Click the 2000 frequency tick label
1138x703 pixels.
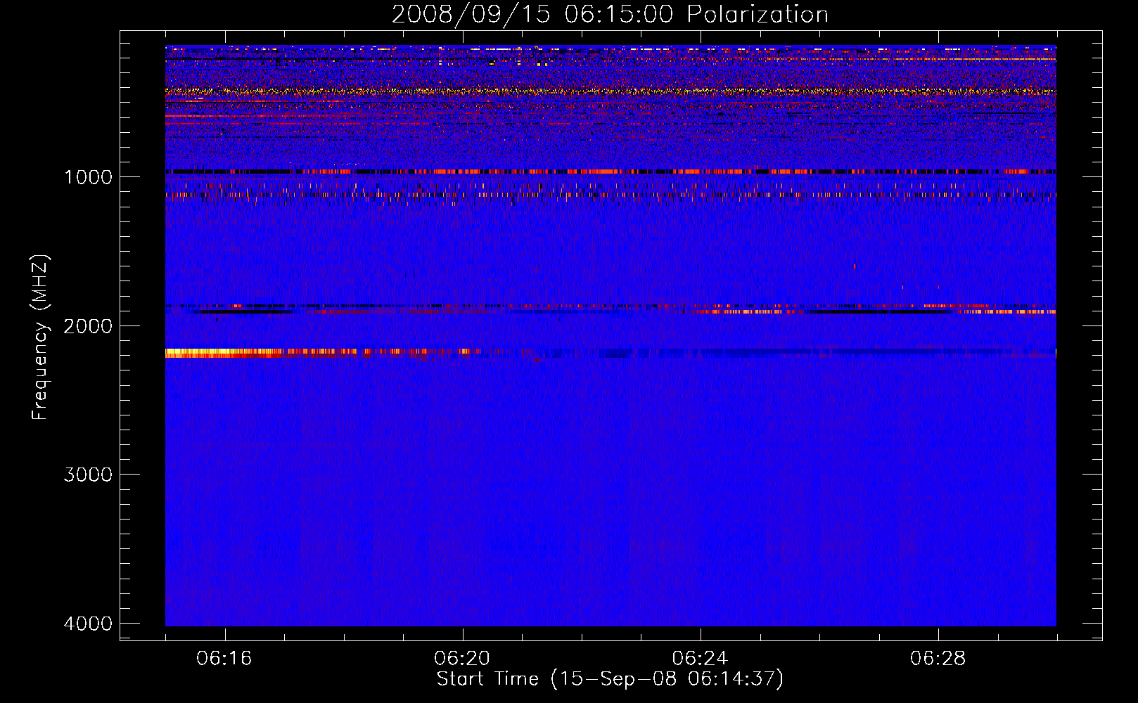pos(88,325)
